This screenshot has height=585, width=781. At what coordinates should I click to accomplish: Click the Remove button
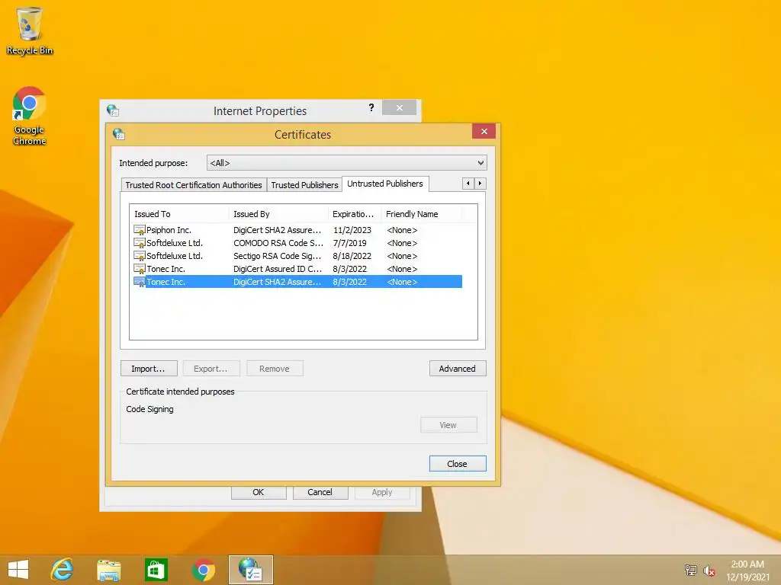275,369
